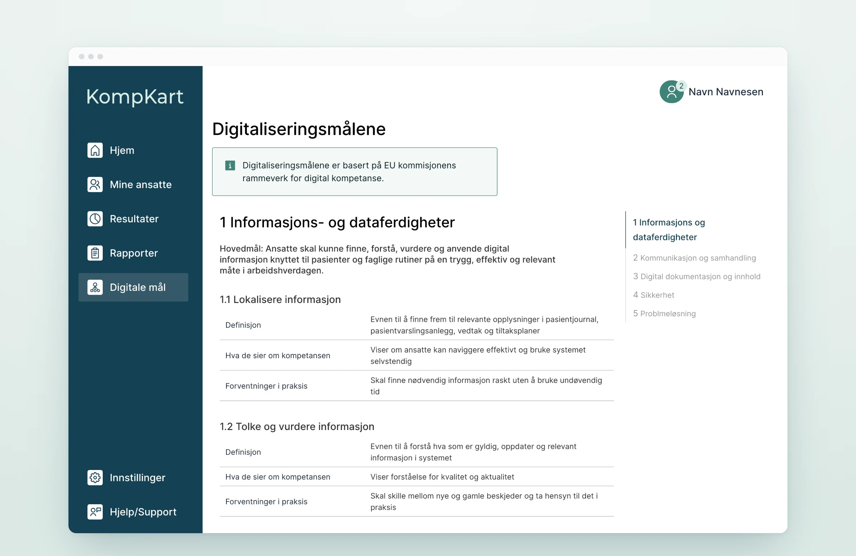Click the notification badge showing 2
This screenshot has height=556, width=856.
click(681, 86)
